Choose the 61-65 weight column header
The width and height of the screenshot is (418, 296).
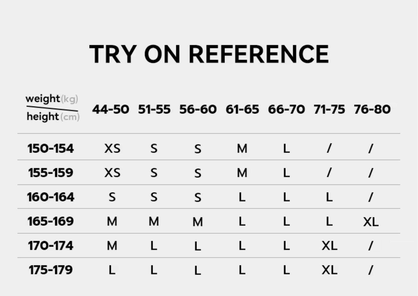[x=242, y=109]
